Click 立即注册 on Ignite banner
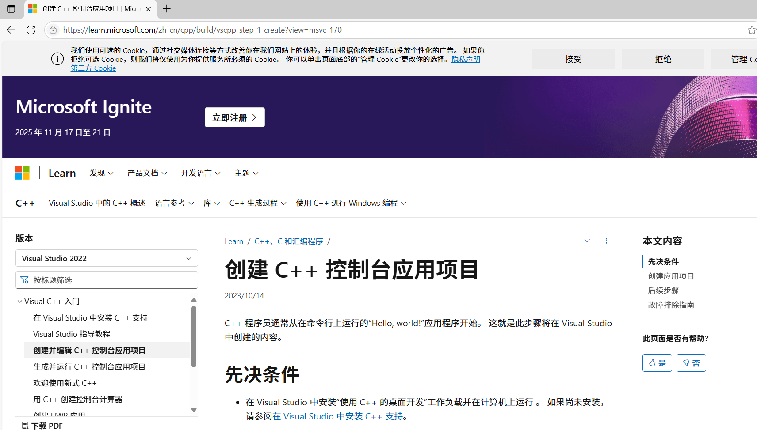This screenshot has width=757, height=430. (x=235, y=117)
